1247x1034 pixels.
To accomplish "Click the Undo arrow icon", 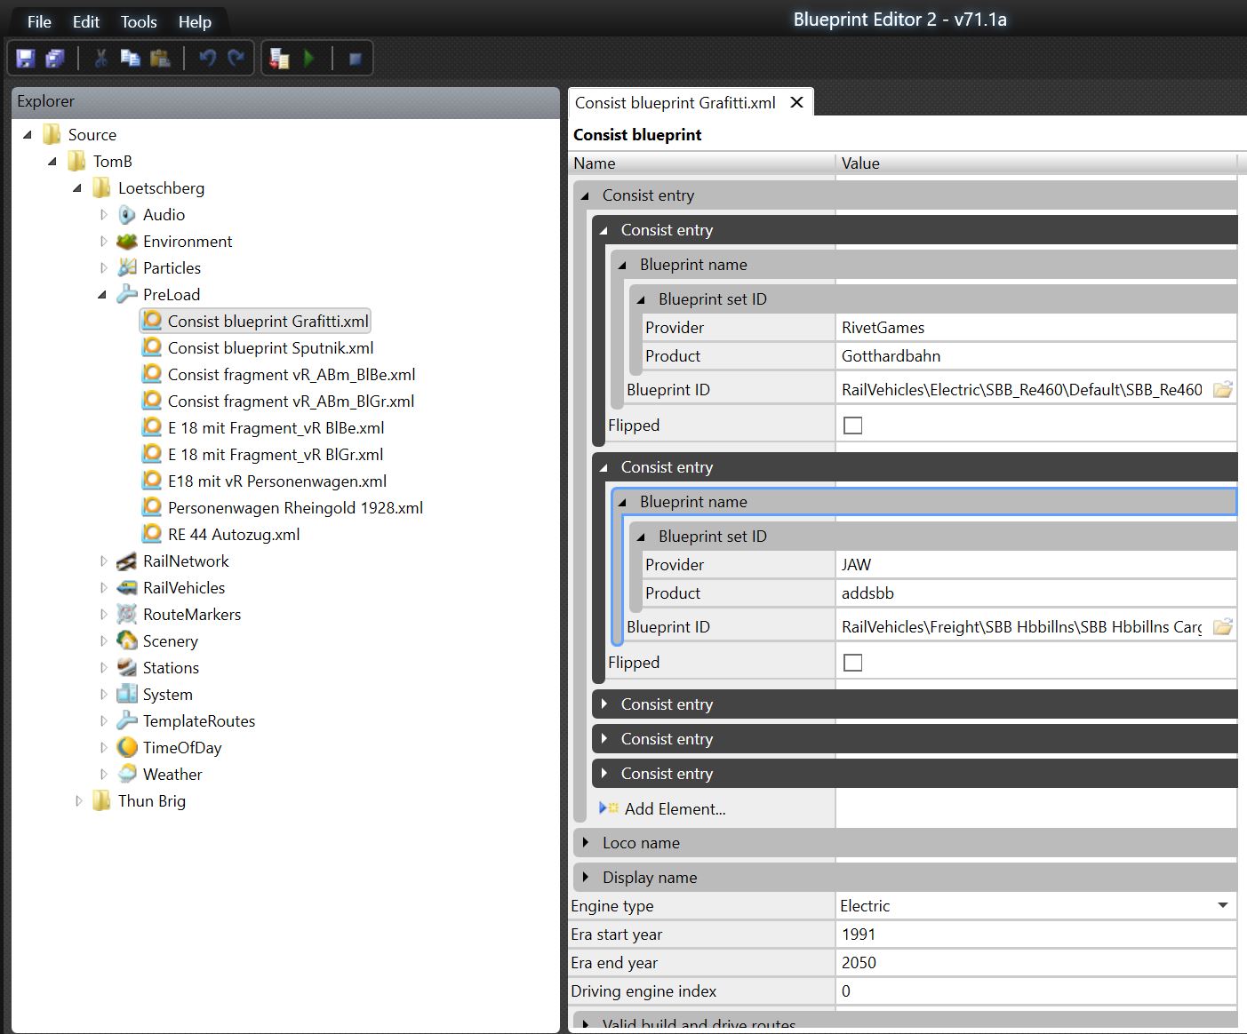I will coord(208,59).
